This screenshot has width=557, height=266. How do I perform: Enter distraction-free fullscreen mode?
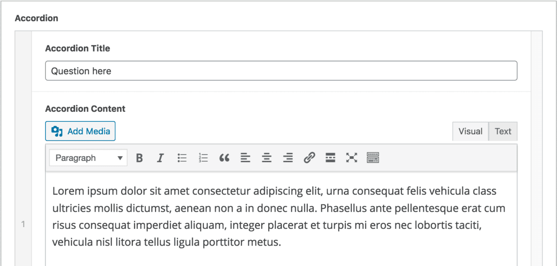tap(352, 158)
